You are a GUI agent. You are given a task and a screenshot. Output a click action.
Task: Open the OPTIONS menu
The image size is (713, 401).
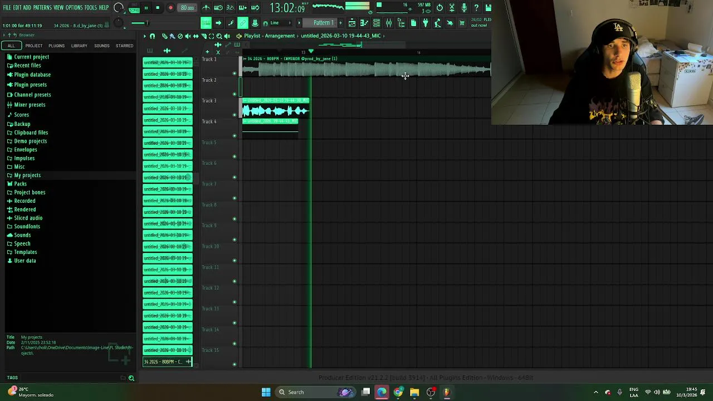click(x=74, y=8)
